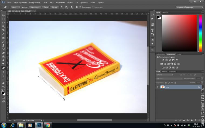Select the Crop tool
Image resolution: width=205 pixels, height=128 pixels.
point(4,30)
